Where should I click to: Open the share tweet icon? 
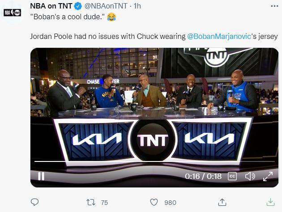click(x=222, y=202)
